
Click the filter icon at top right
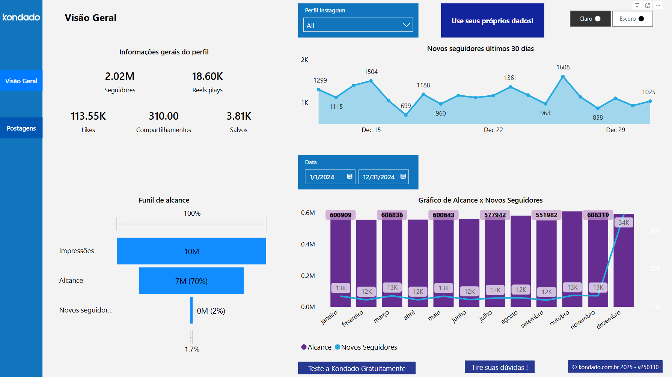637,5
